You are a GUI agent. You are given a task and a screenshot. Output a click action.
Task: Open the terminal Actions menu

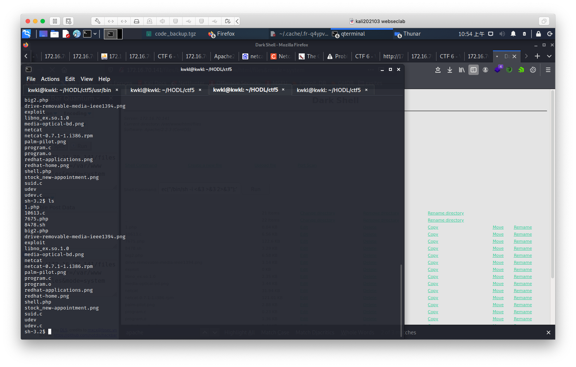[x=50, y=79]
